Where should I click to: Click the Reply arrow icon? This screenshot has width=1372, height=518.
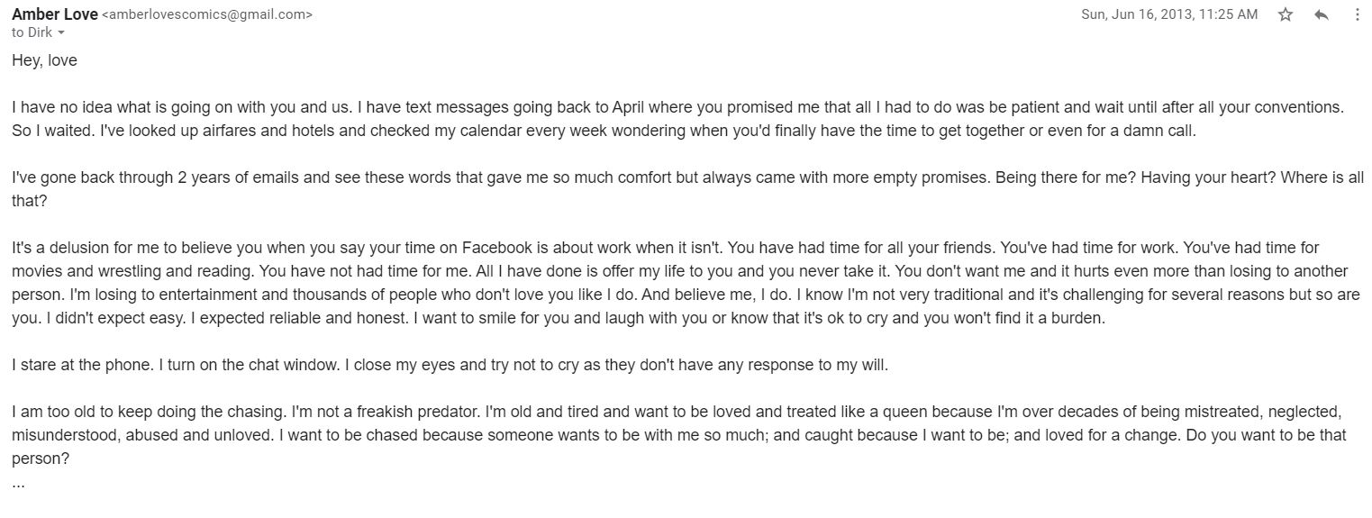click(x=1322, y=14)
